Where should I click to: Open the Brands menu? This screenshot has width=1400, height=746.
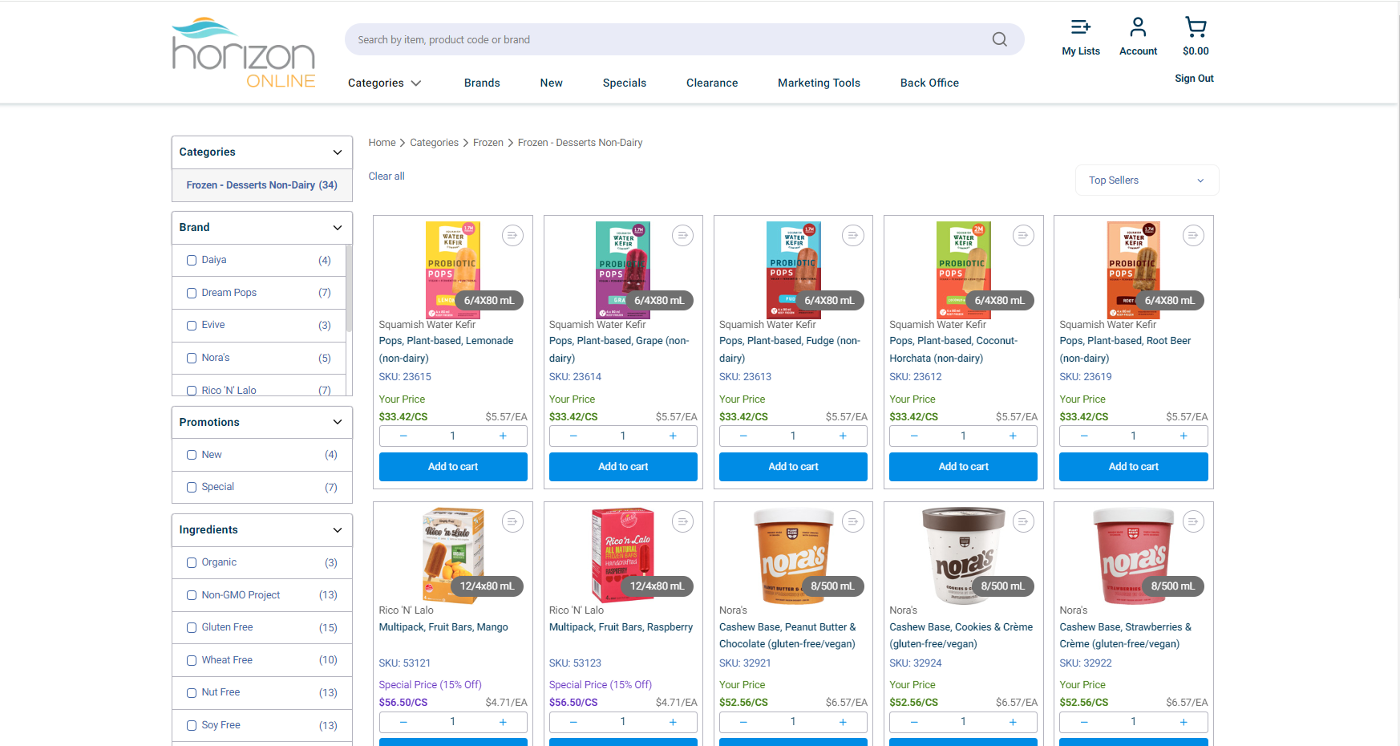tap(482, 83)
